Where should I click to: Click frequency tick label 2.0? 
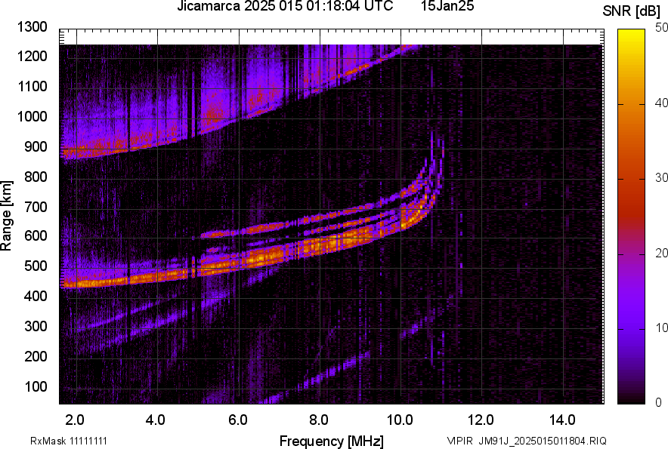tap(75, 420)
